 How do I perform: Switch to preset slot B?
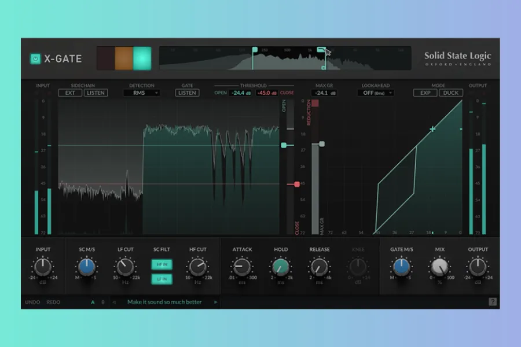103,302
